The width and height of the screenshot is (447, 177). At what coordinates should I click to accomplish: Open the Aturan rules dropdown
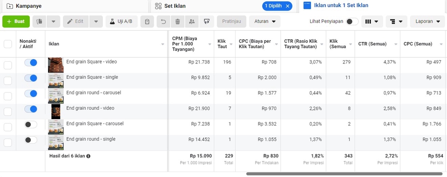(x=265, y=22)
